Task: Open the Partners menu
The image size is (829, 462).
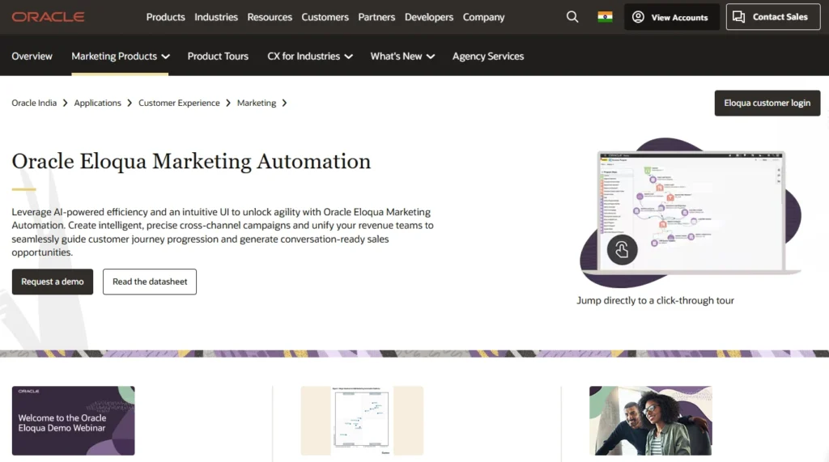Action: pos(376,17)
